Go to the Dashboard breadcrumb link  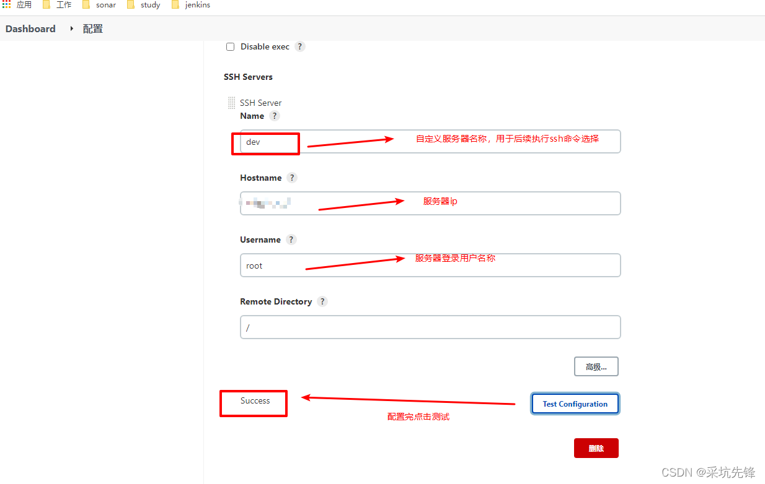coord(30,28)
